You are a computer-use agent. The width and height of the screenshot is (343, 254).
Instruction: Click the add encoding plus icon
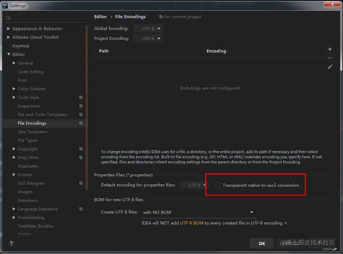click(330, 49)
